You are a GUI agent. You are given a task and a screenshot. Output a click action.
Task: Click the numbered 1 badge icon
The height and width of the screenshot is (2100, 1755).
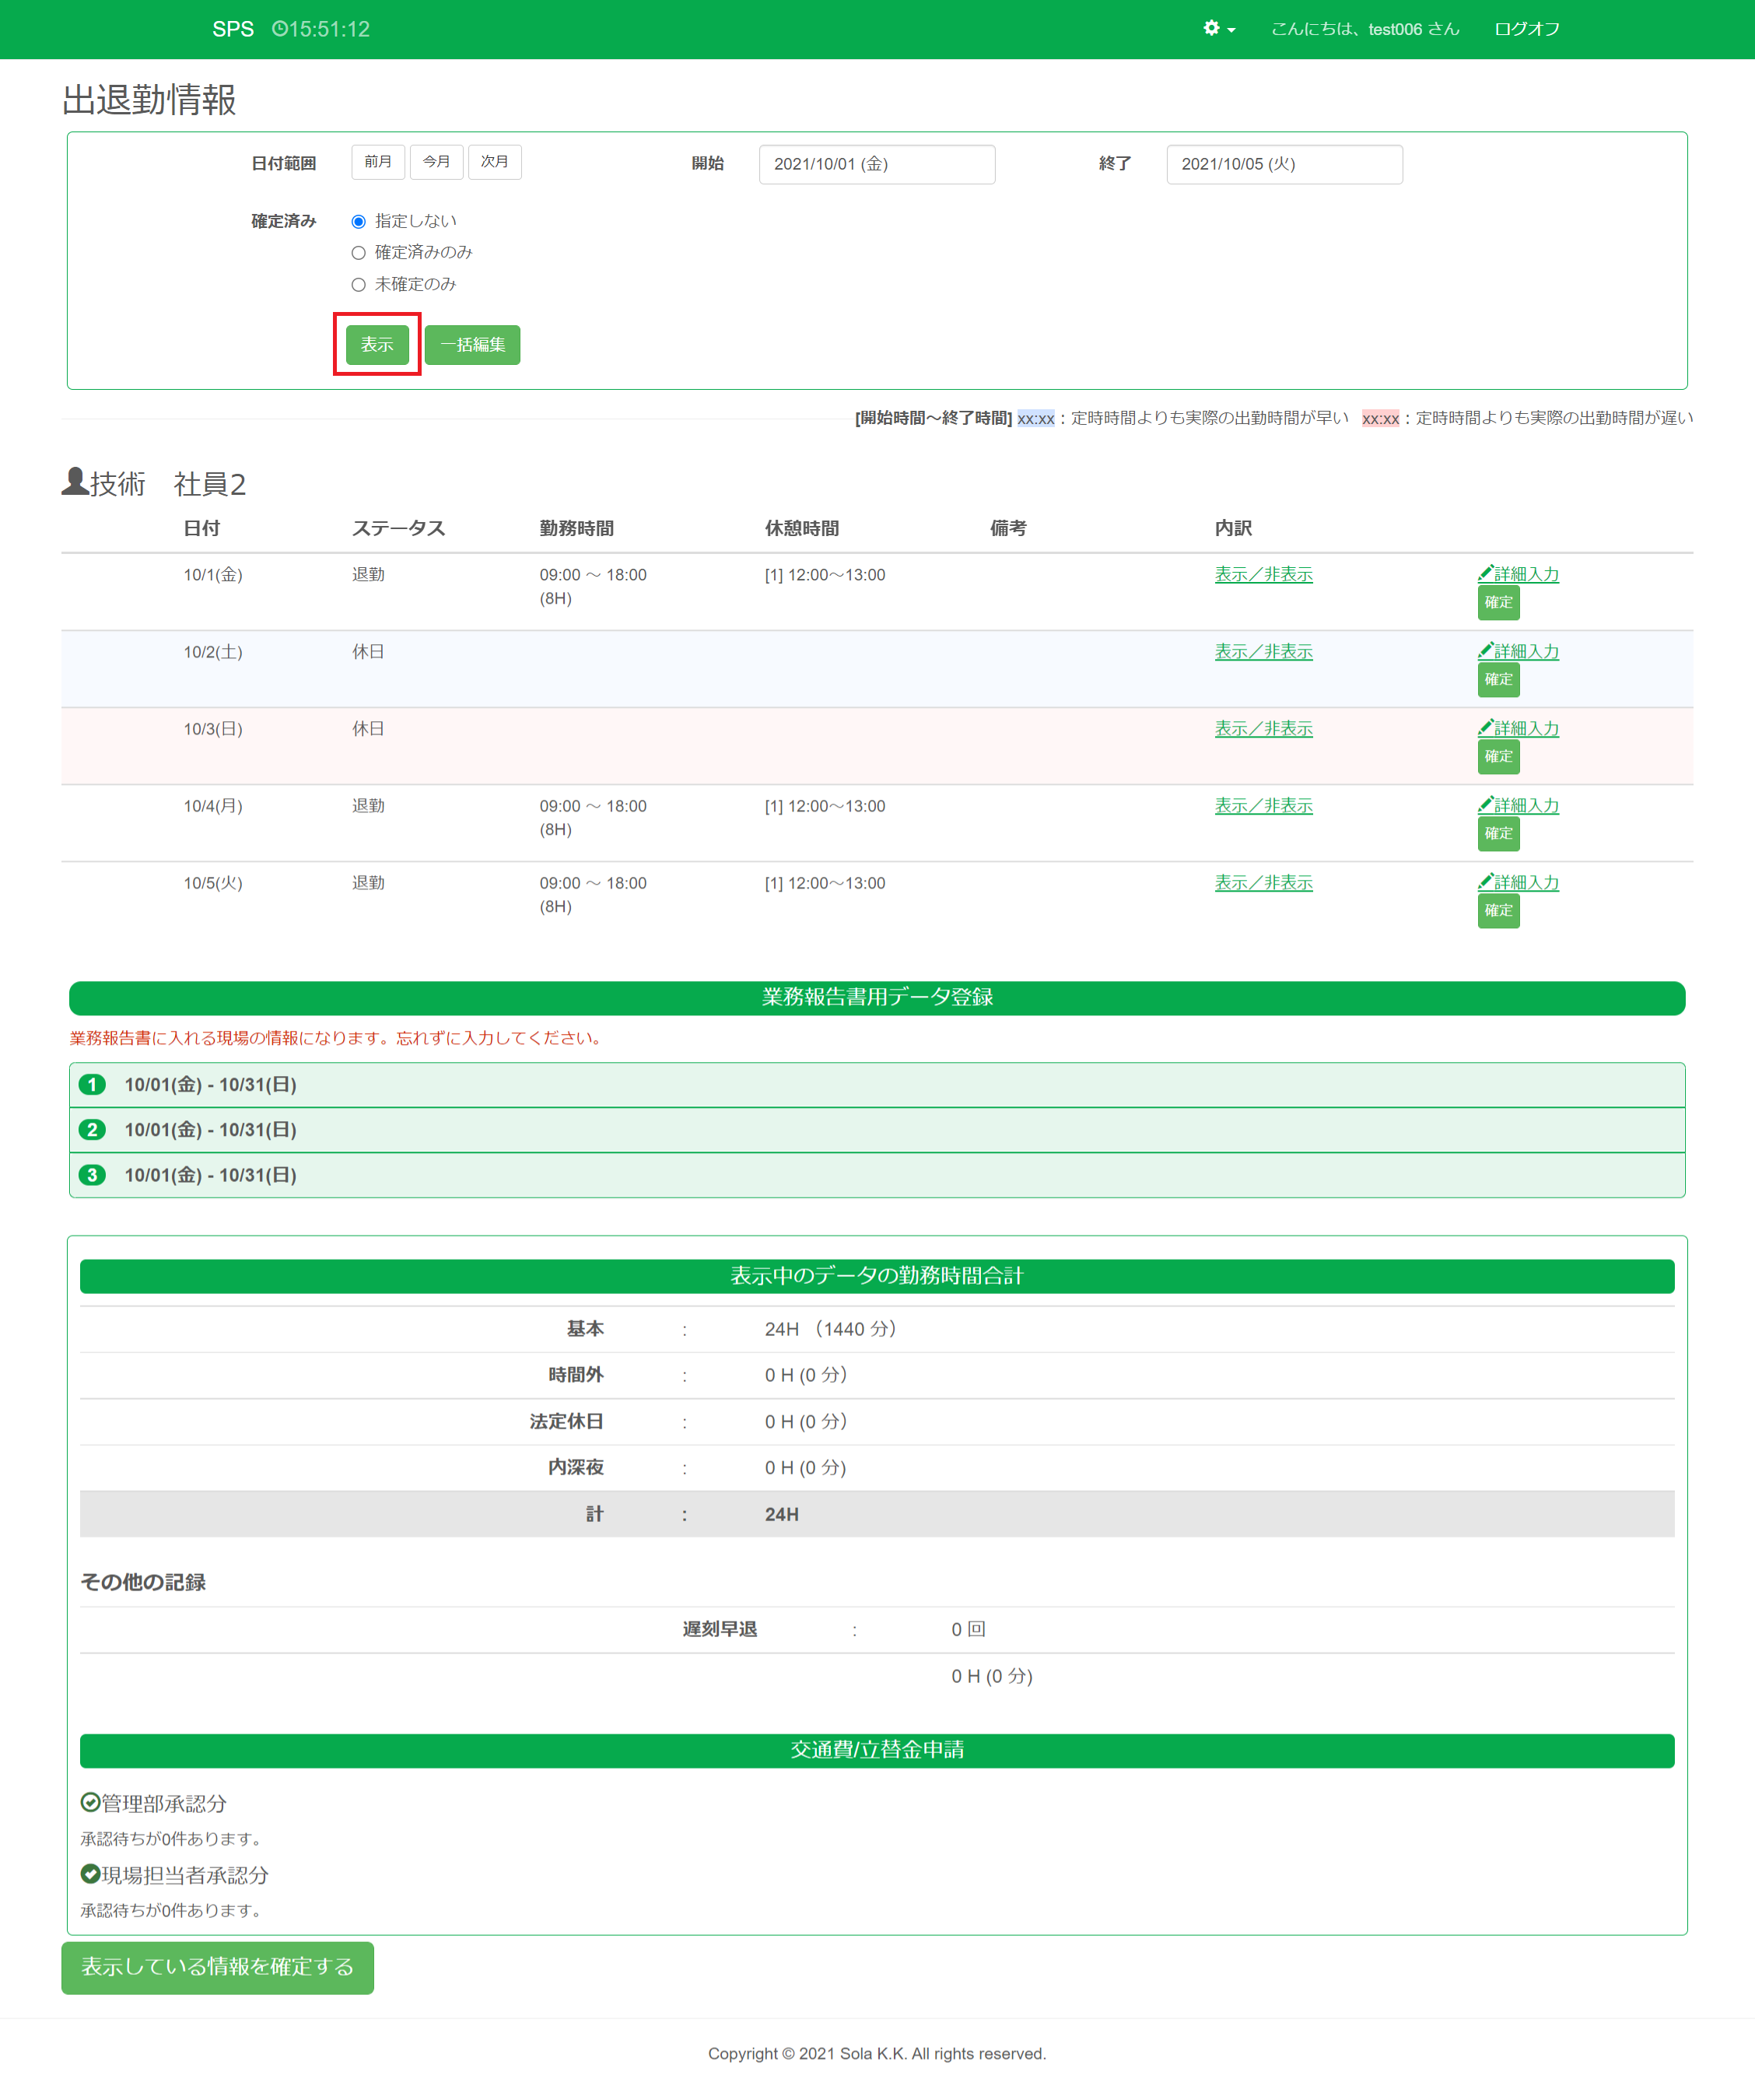coord(92,1085)
